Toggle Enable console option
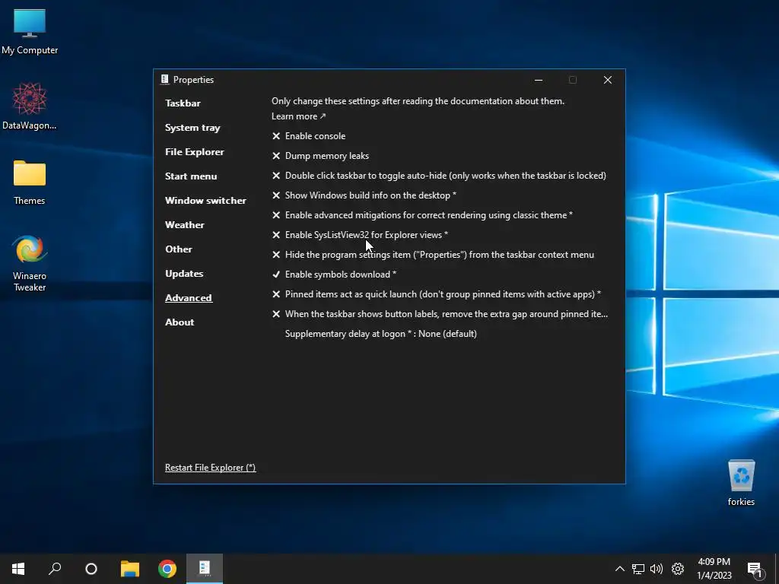779x584 pixels. [309, 135]
